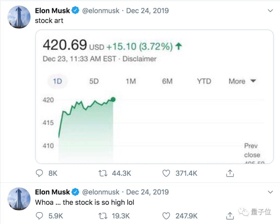Open @elonmusk handle in first tweet
The width and height of the screenshot is (280, 224).
(101, 11)
